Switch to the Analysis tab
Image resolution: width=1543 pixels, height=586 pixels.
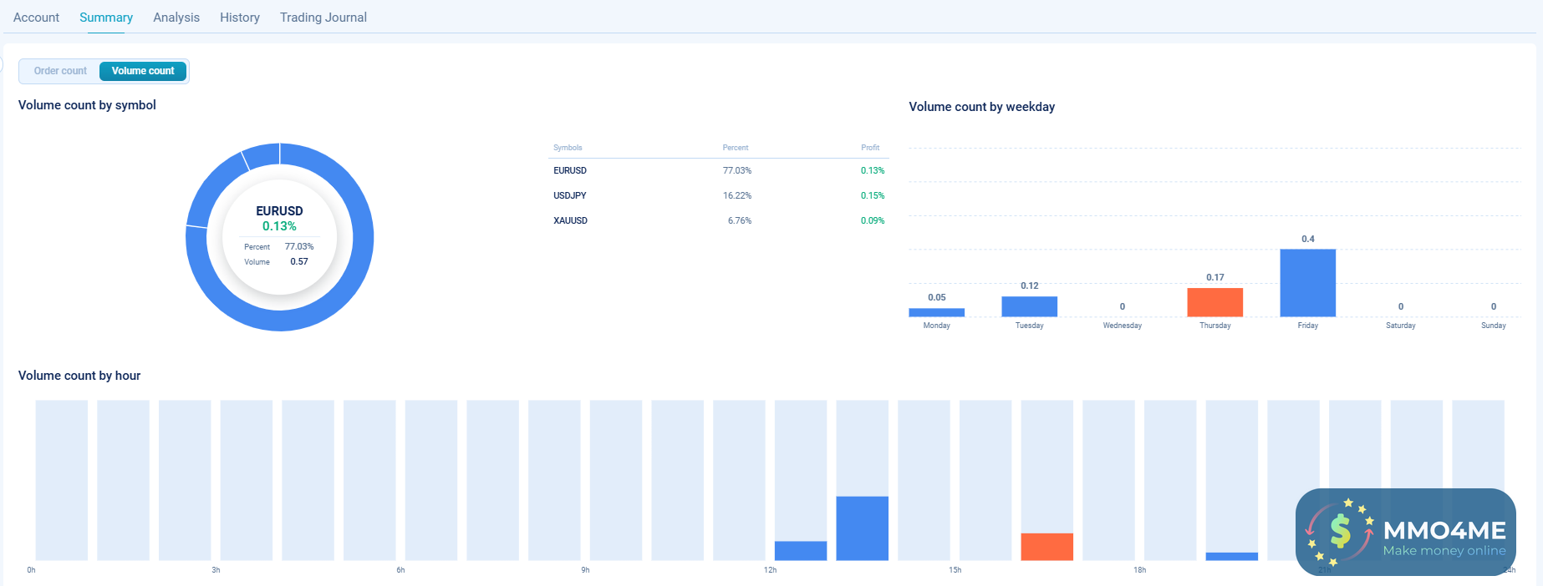[176, 18]
